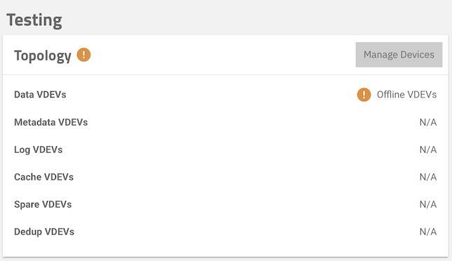Click the Dedup VDEVs label

coord(44,232)
